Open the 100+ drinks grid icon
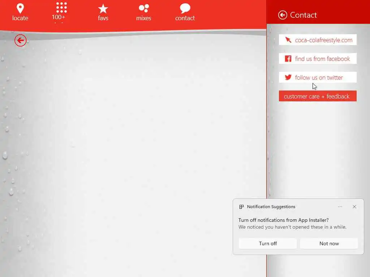Screen dimensions: 370x277 61,8
